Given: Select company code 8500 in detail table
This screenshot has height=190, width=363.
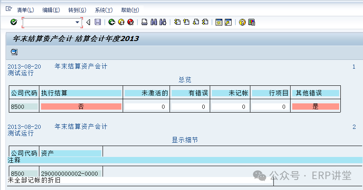Looking at the screenshot, I should 24,173.
